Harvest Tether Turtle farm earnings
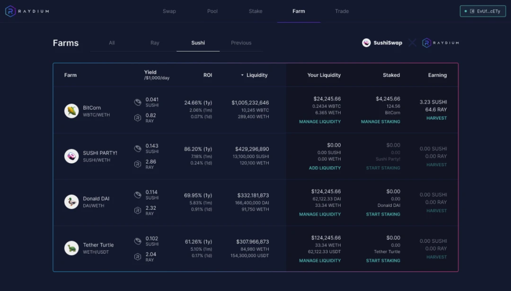Image resolution: width=511 pixels, height=291 pixels. 437,257
